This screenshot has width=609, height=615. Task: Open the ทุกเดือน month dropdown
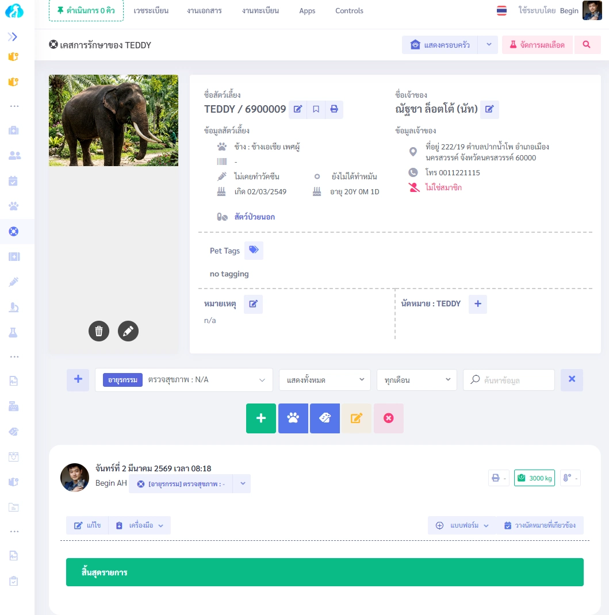(x=417, y=380)
